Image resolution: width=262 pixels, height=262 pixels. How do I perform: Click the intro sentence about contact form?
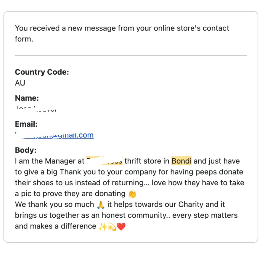[x=122, y=33]
